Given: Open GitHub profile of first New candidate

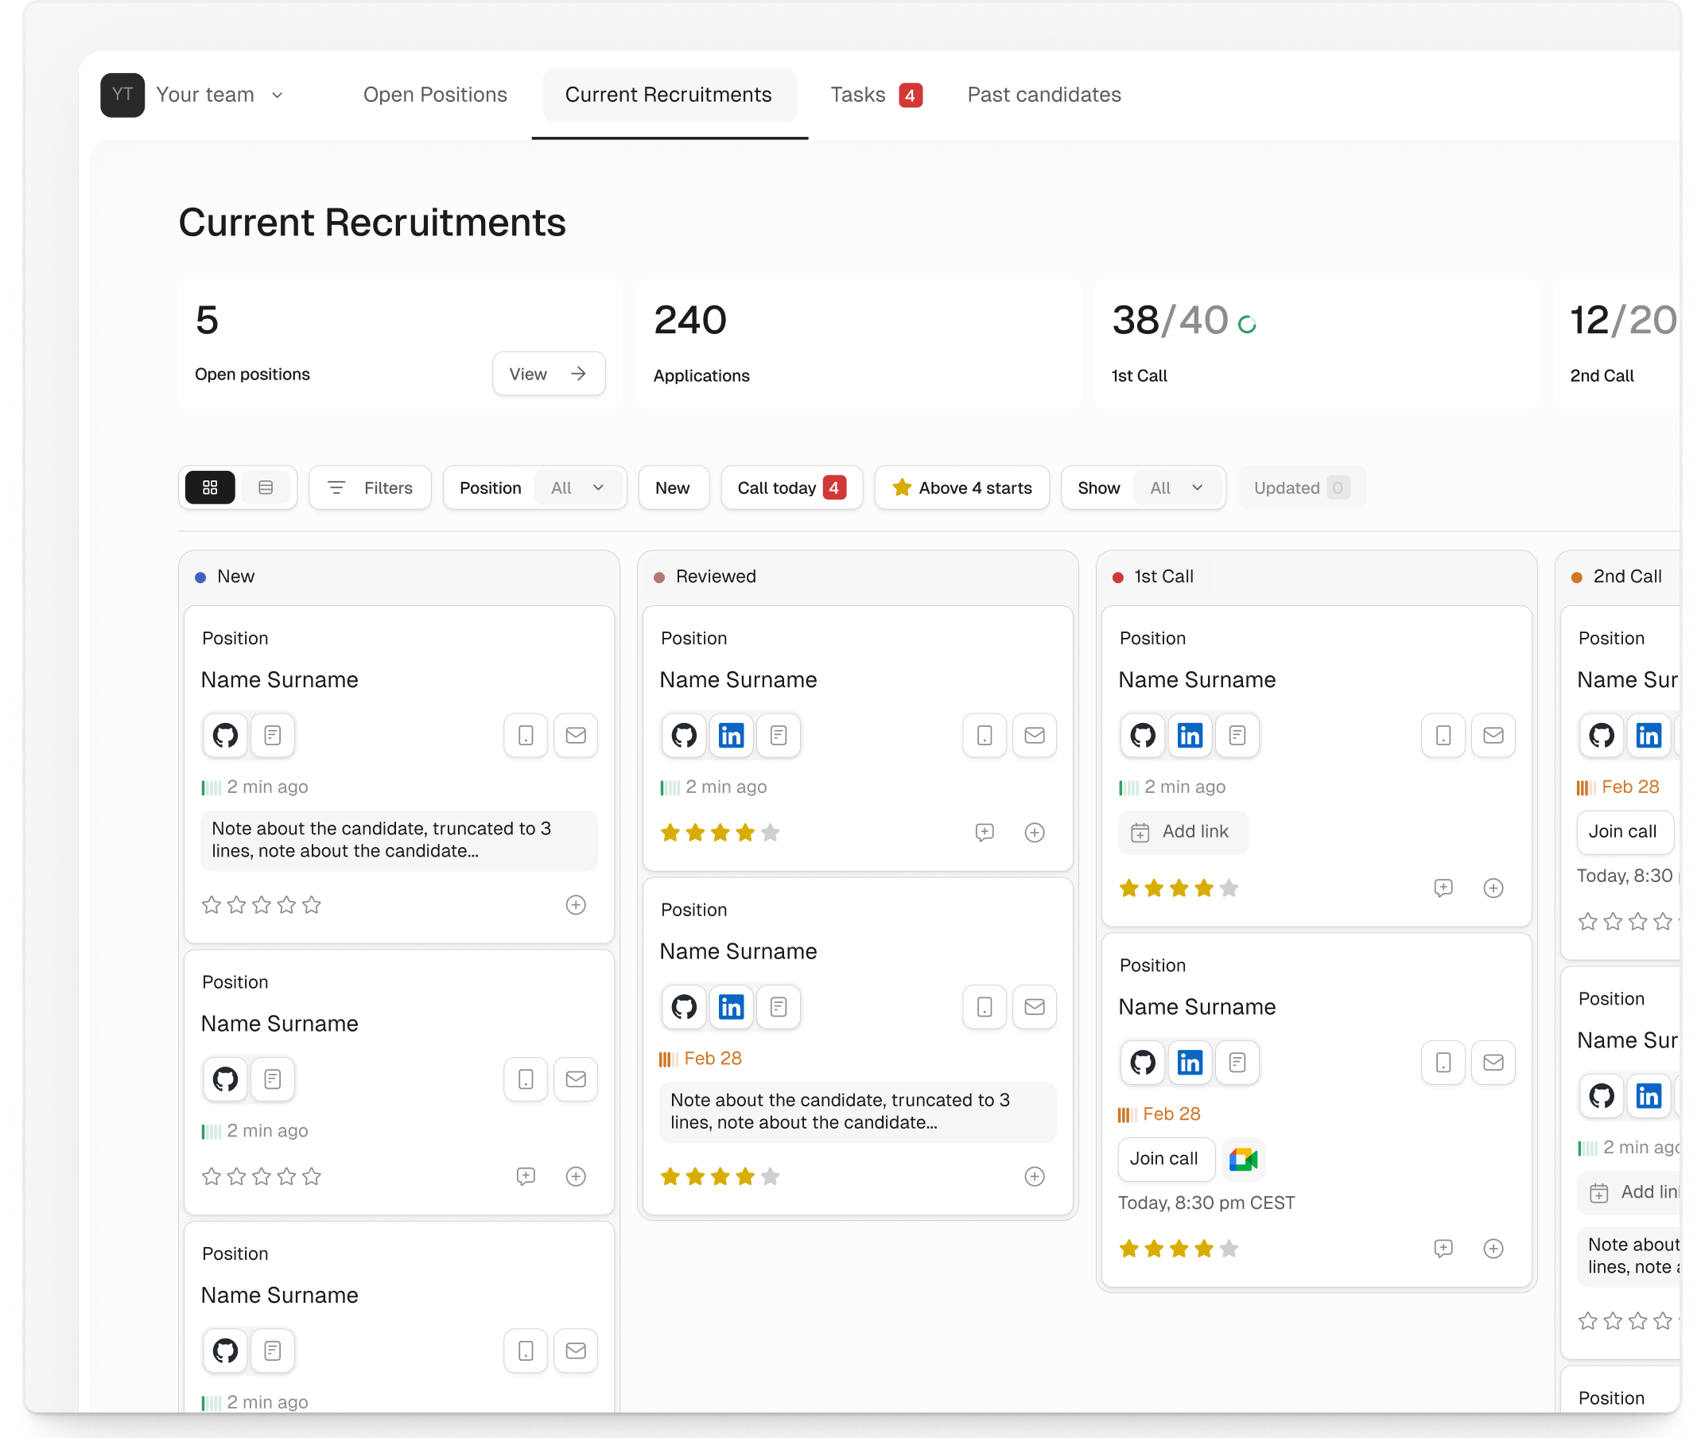Looking at the screenshot, I should (x=225, y=735).
